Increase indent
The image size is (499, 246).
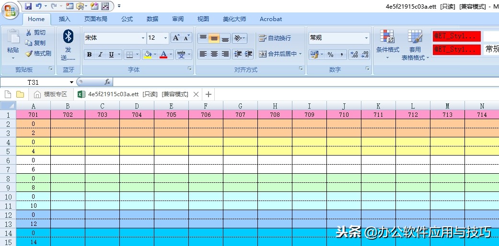(249, 54)
